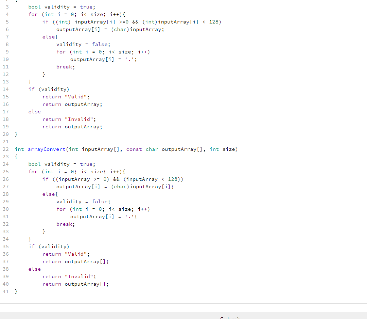Viewport: 367px width, 319px height.
Task: Click "outputArray[i] = '.';" on line 31
Action: 104,217
